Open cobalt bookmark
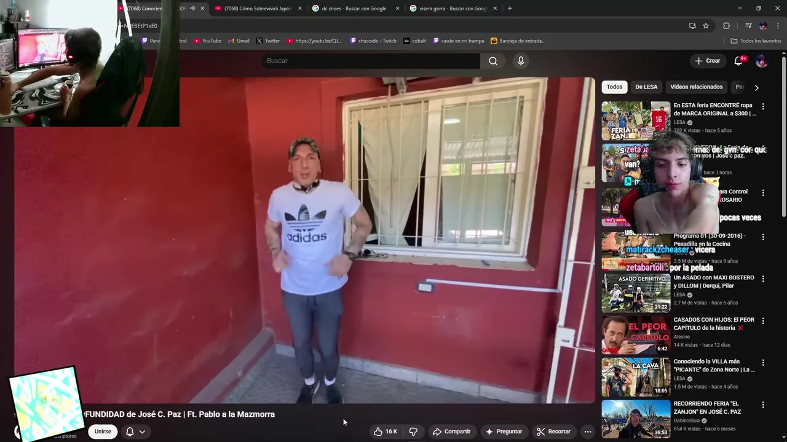Screen dimensions: 787x442 point(415,41)
